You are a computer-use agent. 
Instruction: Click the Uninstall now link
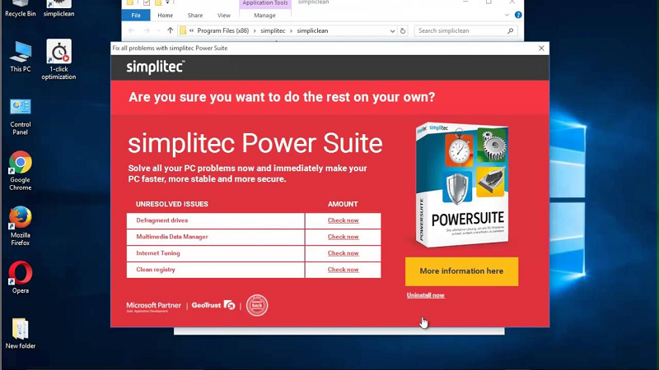click(x=425, y=295)
